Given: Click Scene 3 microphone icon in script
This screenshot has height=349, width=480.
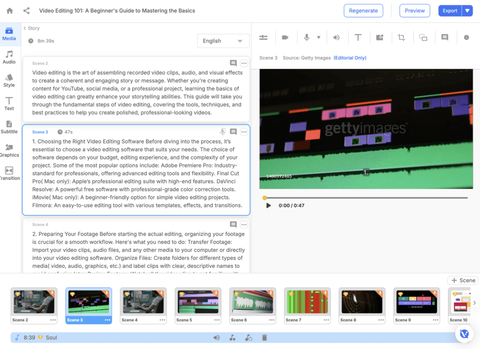Looking at the screenshot, I should pyautogui.click(x=223, y=132).
